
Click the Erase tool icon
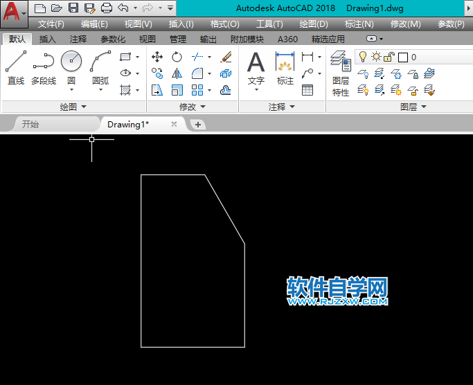click(x=226, y=57)
